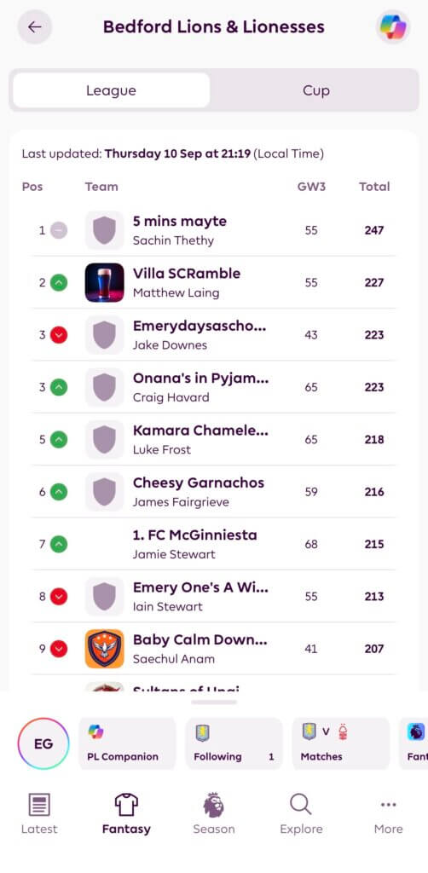Open the Matches card
Screen dimensions: 428x873
point(341,743)
